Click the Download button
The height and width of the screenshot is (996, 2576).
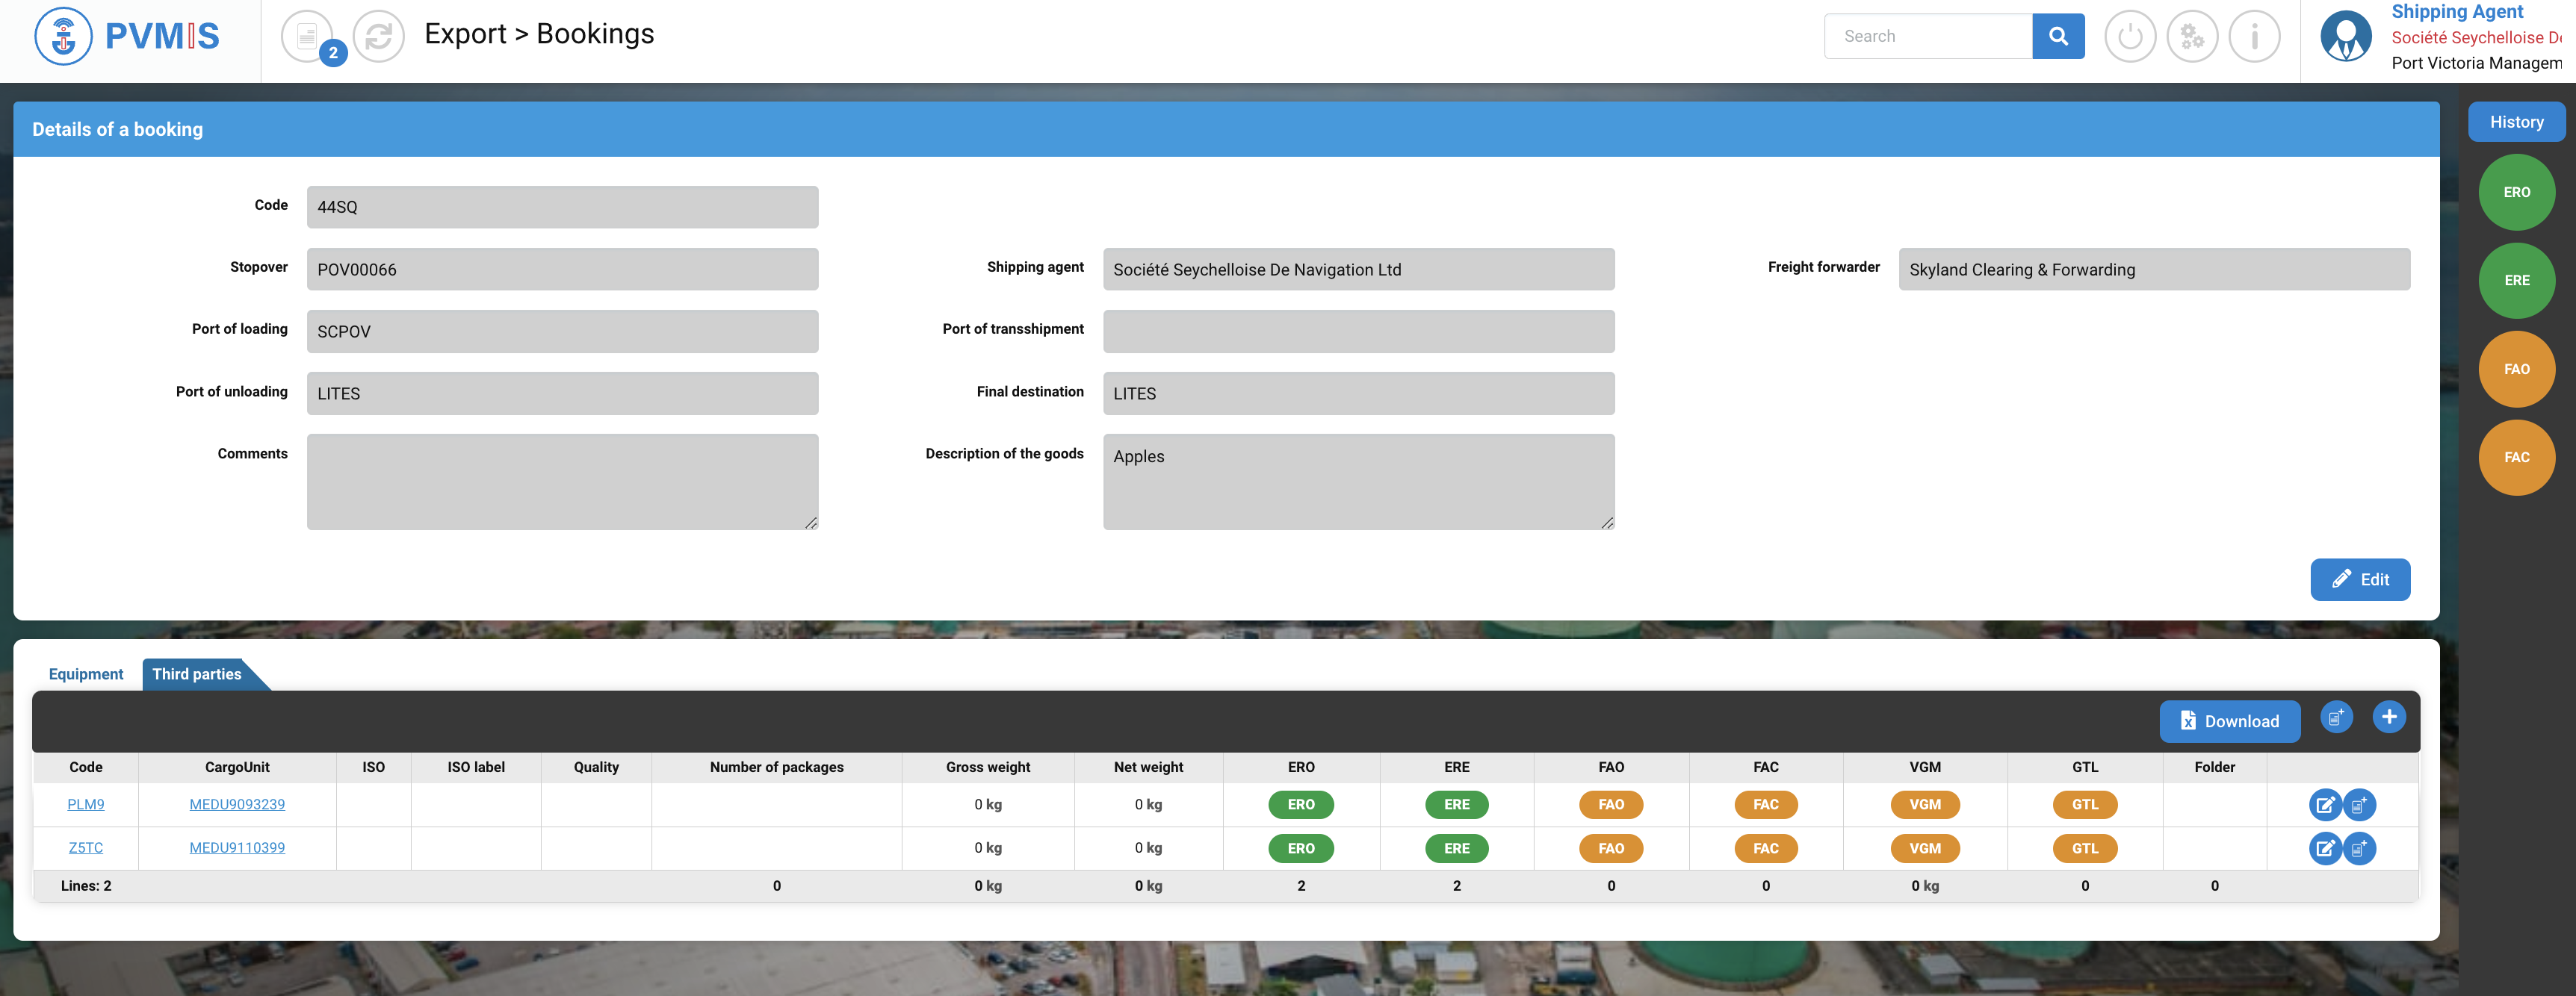coord(2229,720)
